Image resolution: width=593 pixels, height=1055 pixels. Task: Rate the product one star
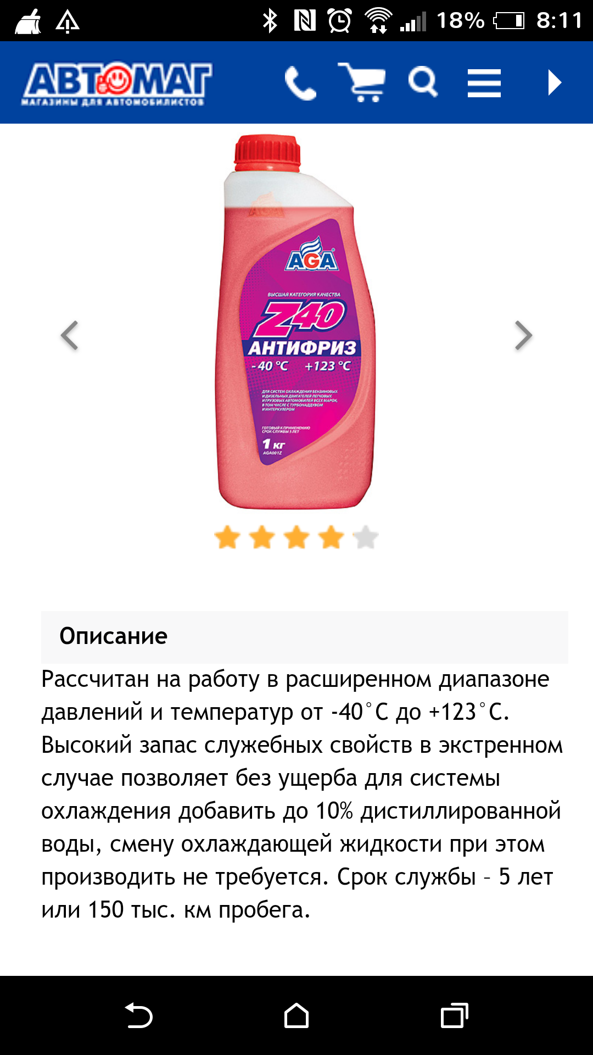(227, 537)
